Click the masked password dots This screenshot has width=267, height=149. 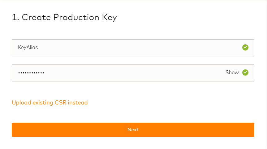coord(31,73)
